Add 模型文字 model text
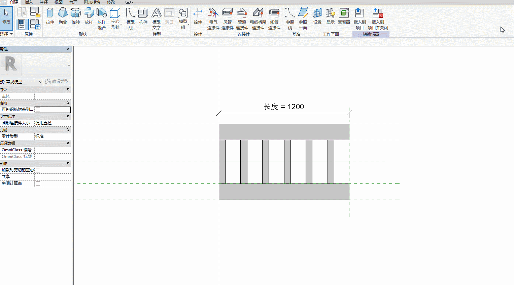The width and height of the screenshot is (514, 285). pos(157,18)
